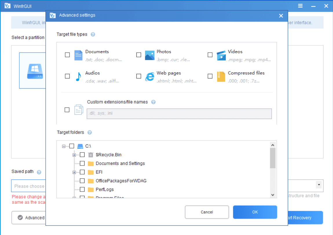Click help icon beside Target file types
The height and width of the screenshot is (235, 333).
pos(93,34)
